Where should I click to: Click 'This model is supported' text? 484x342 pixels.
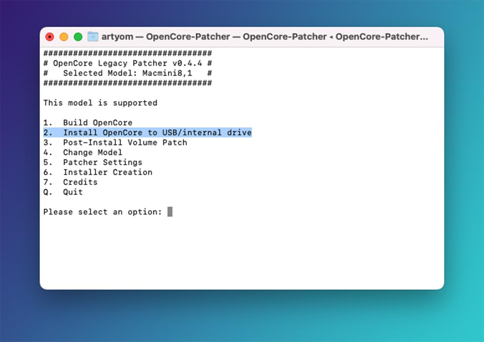[x=100, y=103]
